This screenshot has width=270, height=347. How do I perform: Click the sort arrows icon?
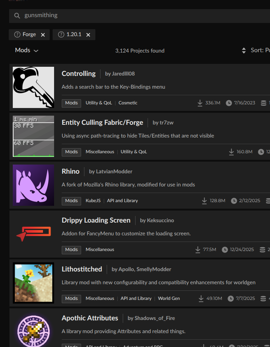(244, 50)
